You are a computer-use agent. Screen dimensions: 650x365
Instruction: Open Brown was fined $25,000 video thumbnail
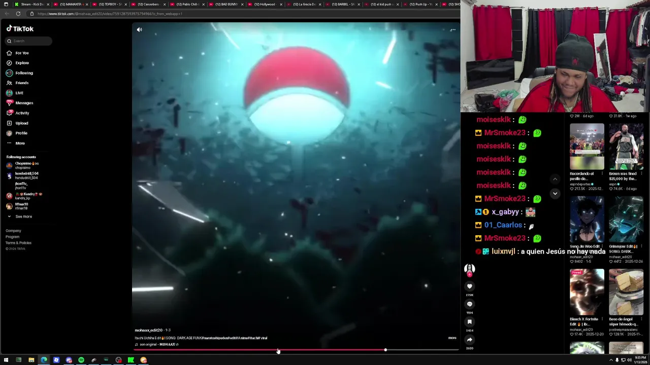pos(626,147)
